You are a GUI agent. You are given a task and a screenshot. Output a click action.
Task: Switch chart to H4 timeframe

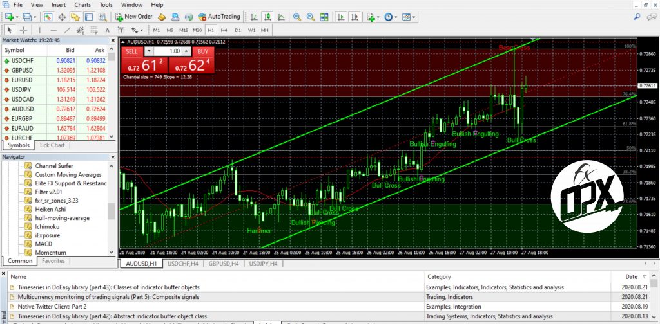coord(224,30)
